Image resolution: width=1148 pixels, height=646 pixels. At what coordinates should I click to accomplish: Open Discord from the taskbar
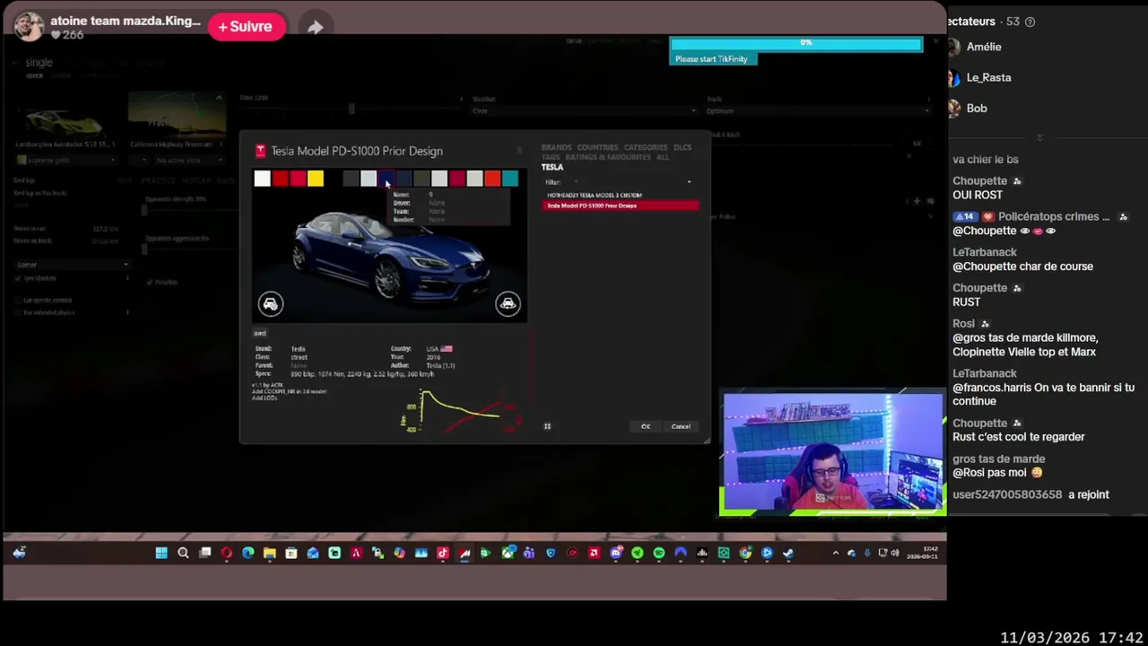pyautogui.click(x=616, y=553)
